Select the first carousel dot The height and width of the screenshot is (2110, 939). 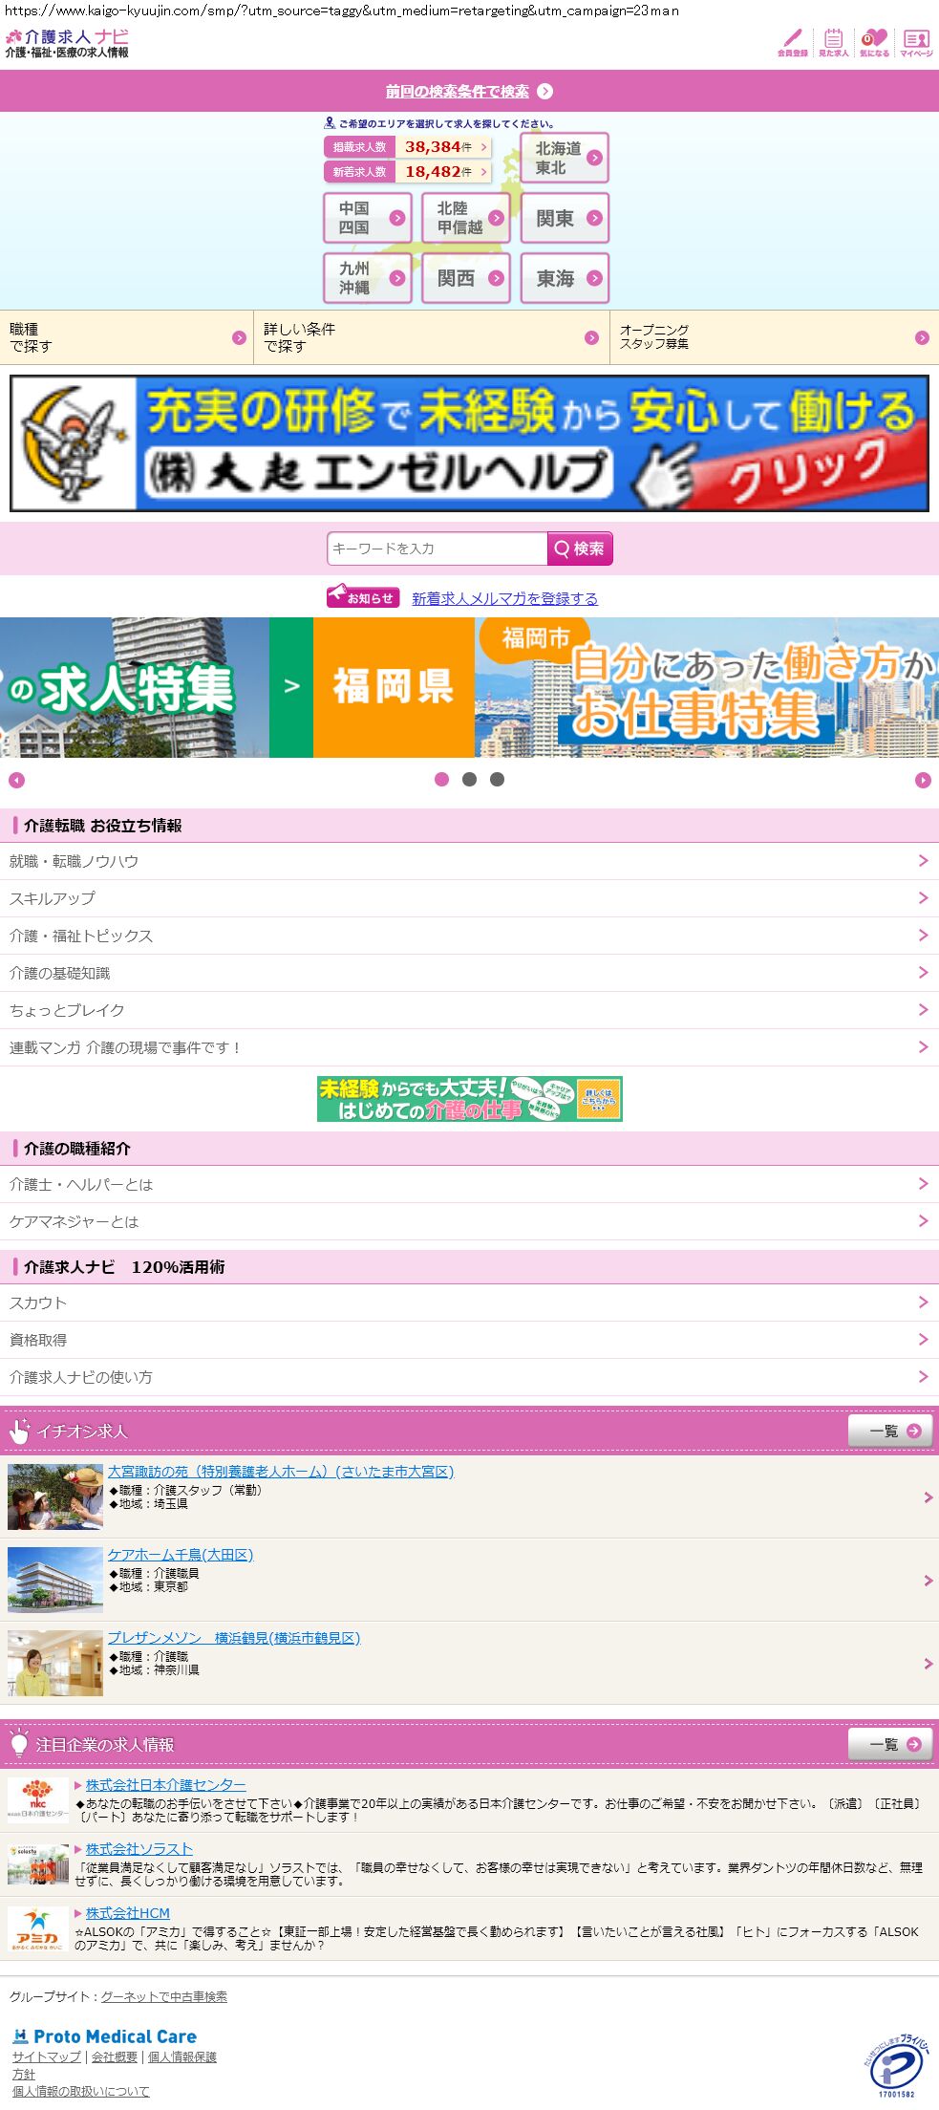click(x=441, y=780)
